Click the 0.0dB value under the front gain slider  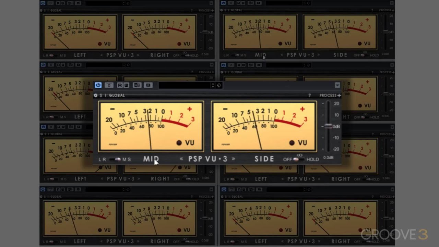pos(328,157)
